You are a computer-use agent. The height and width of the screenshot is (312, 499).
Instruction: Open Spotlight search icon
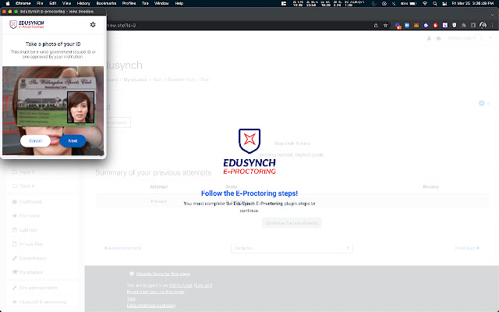tap(435, 3)
